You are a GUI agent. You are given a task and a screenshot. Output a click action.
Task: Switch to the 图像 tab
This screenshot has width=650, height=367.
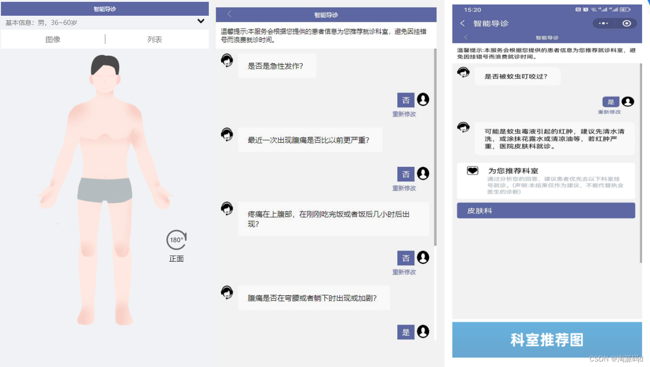coord(53,39)
